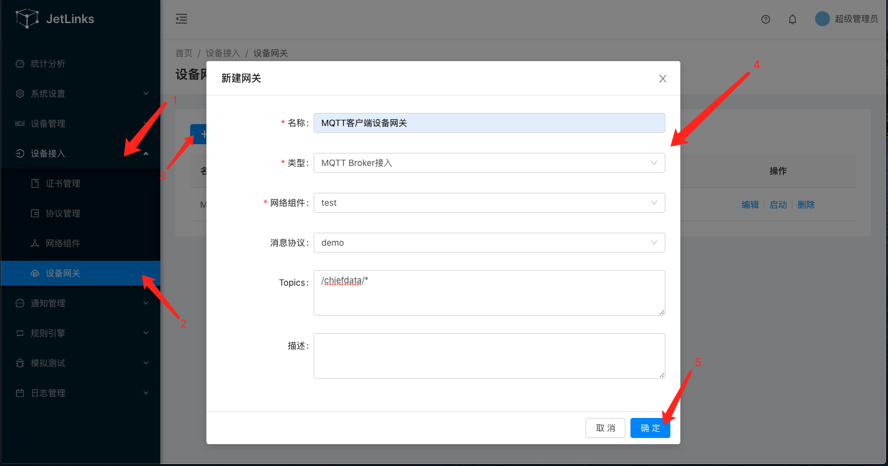
Task: Click the 名称 input field
Action: pos(489,123)
